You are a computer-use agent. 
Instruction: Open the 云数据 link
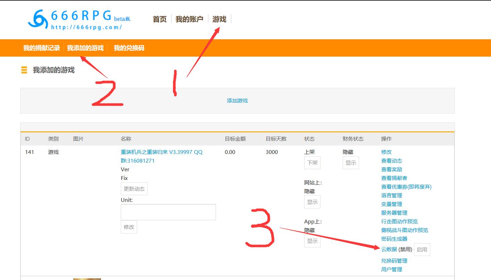pos(389,249)
